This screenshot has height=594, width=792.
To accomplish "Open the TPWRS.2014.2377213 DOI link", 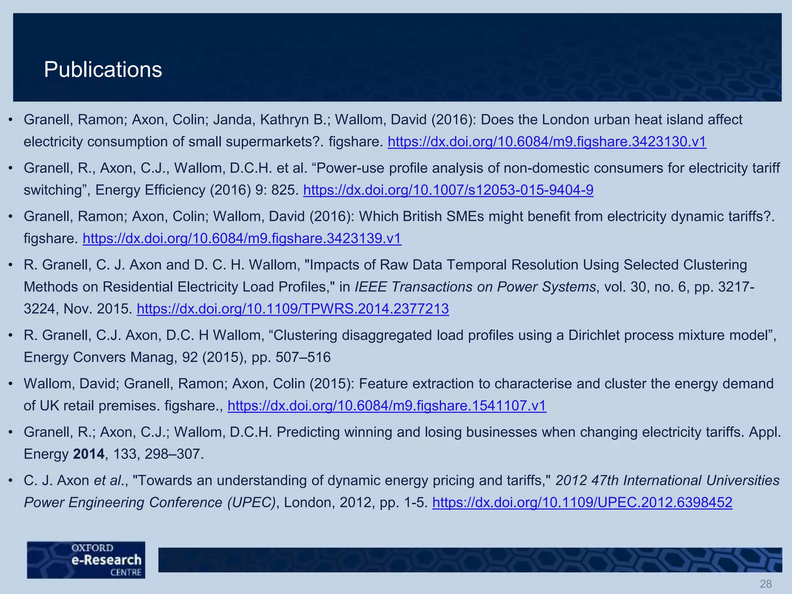I will (x=293, y=309).
